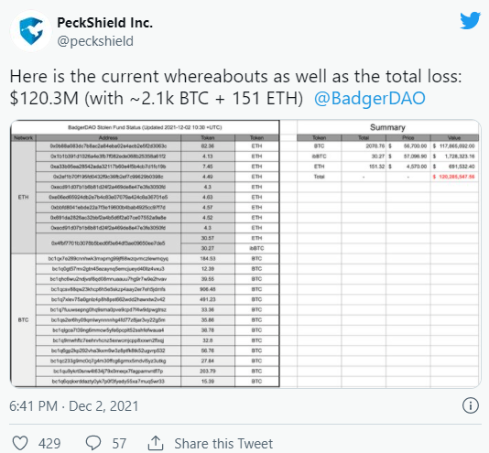
Task: Open replies via speech bubble icon
Action: pos(93,443)
